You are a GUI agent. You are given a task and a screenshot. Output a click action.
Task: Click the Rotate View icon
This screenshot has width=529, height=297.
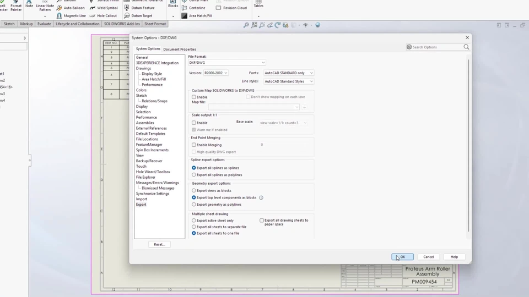(277, 25)
